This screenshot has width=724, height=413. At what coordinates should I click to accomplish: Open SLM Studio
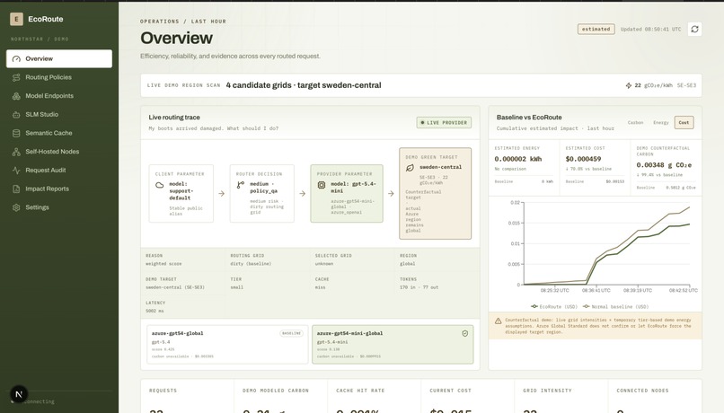tap(59, 114)
